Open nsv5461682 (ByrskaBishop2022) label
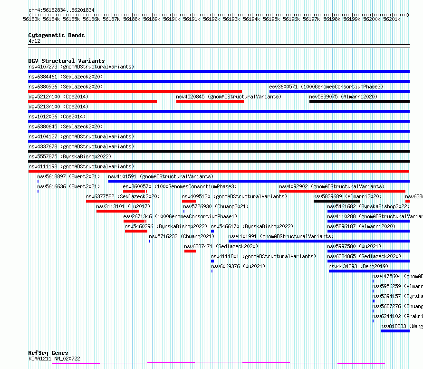The width and height of the screenshot is (423, 369). coord(368,206)
